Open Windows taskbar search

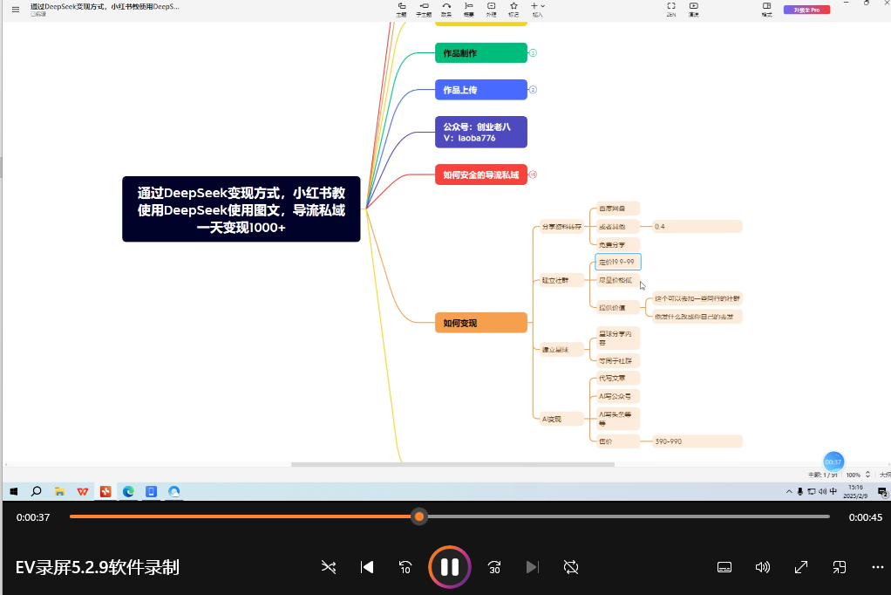[x=37, y=491]
